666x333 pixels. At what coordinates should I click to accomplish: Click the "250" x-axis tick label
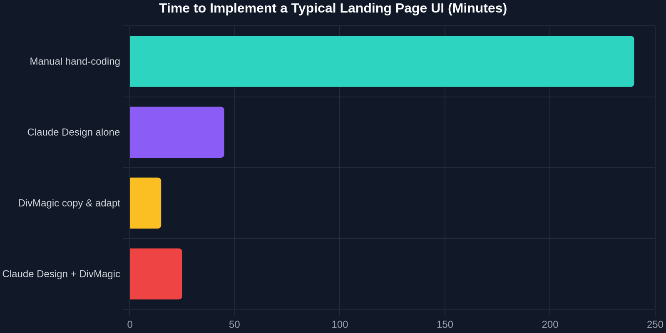click(655, 325)
